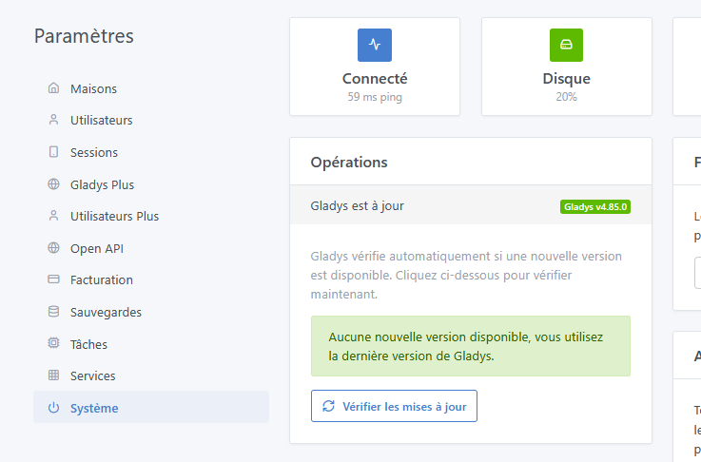The width and height of the screenshot is (701, 462).
Task: Click the Disque 20% usage value
Action: [566, 97]
